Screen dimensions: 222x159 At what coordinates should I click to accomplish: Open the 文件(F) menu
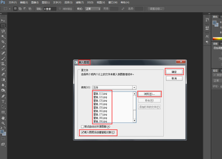pyautogui.click(x=13, y=2)
